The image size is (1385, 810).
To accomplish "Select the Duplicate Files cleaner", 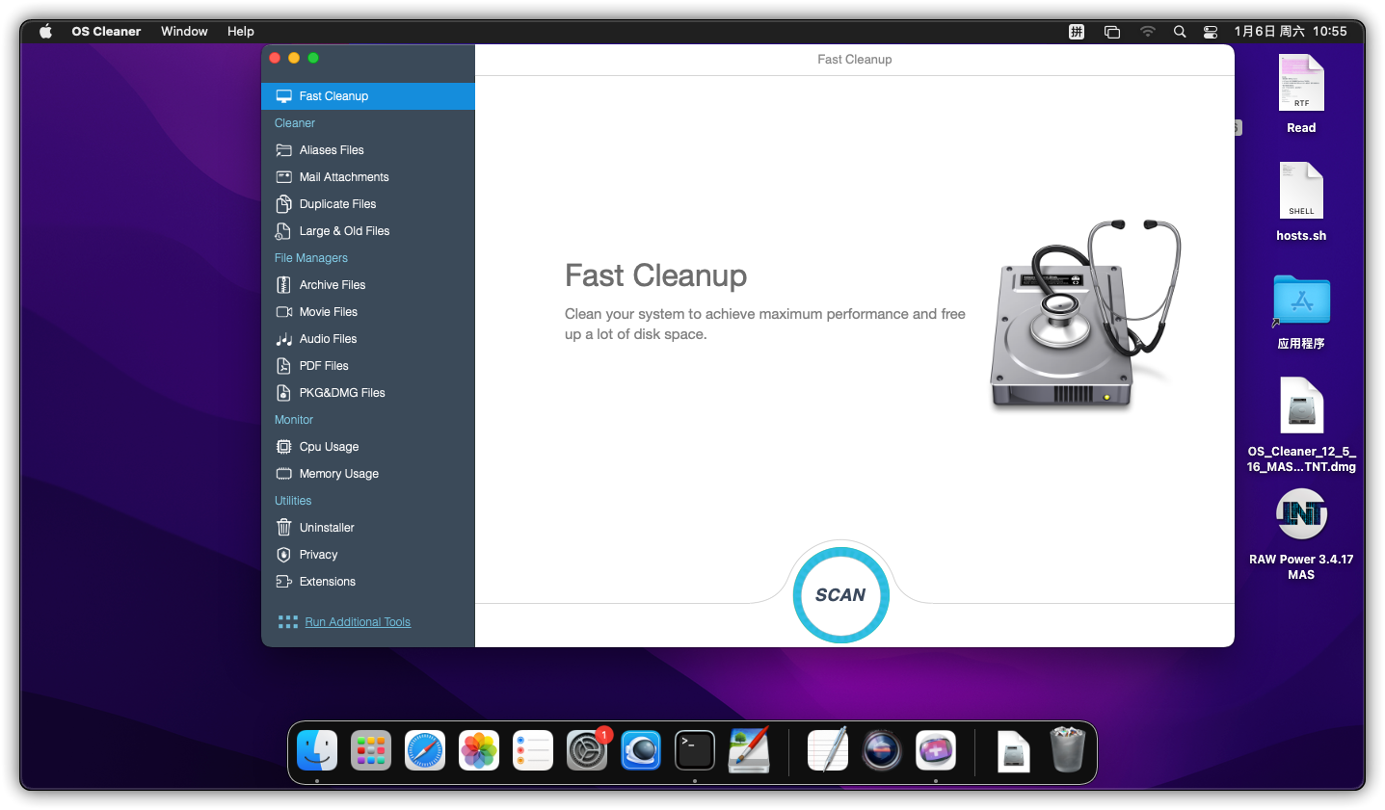I will (339, 203).
